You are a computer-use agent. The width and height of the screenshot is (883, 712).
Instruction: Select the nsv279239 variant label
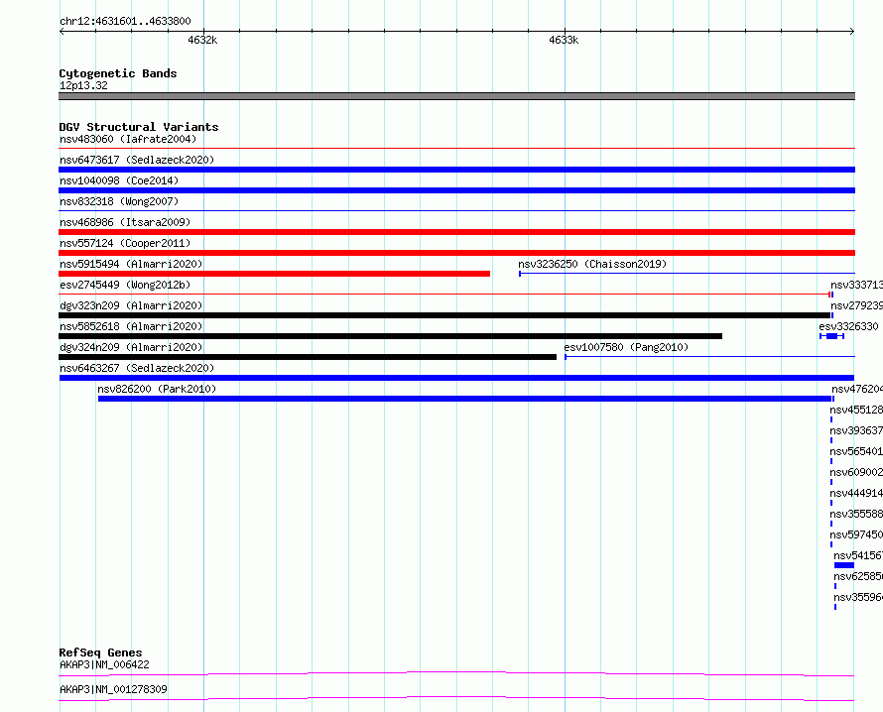[x=856, y=305]
